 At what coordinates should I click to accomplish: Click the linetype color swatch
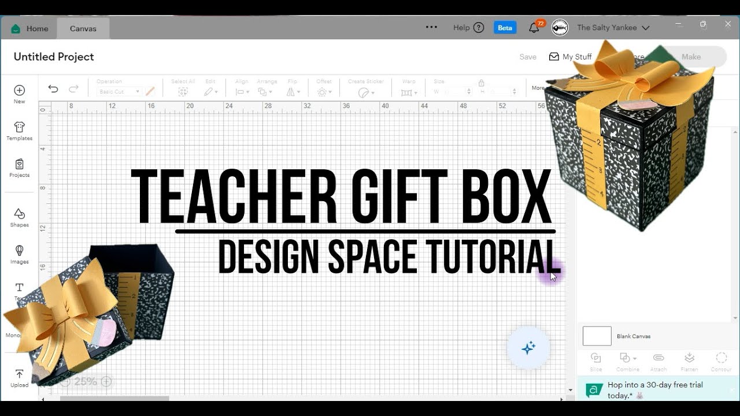pos(150,91)
